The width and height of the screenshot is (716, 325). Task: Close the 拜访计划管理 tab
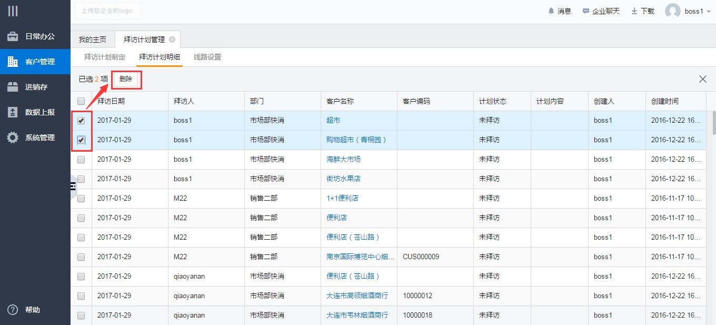click(172, 40)
